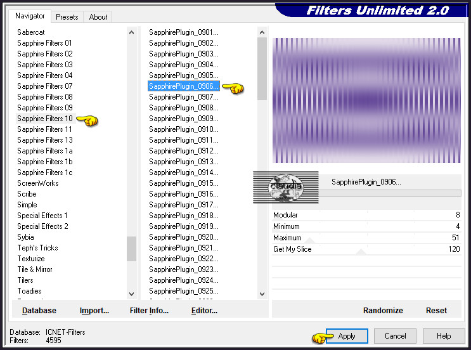The image size is (471, 350).
Task: Select Tilers category
Action: [25, 280]
